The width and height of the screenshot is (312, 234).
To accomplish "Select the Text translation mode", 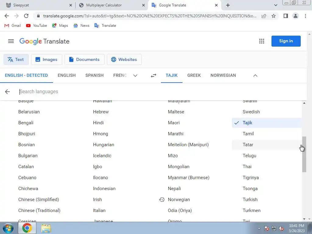I will click(16, 59).
